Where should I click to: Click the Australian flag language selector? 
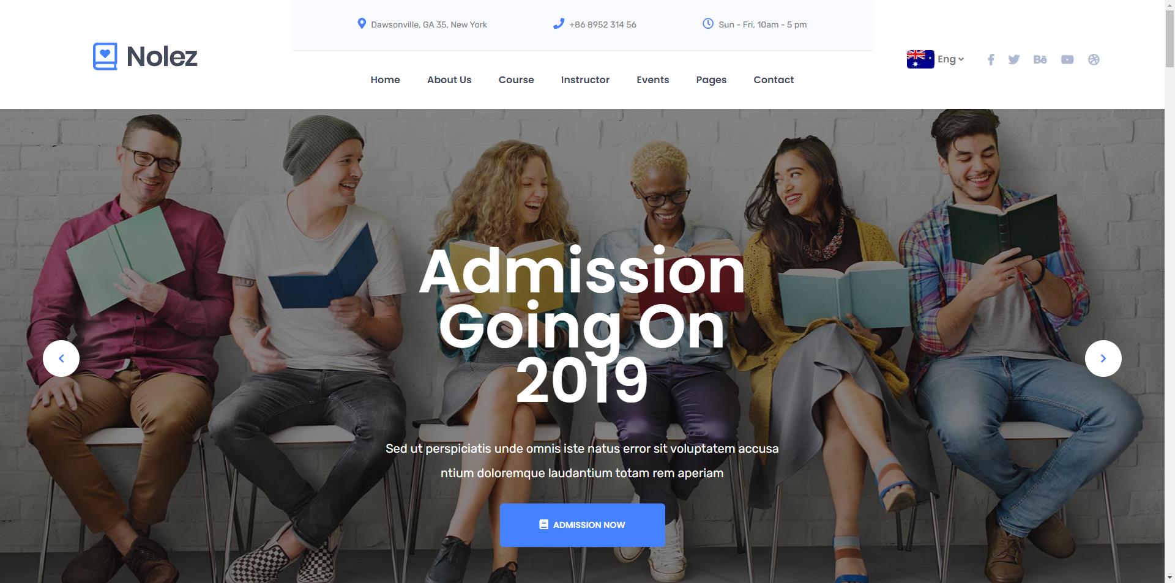pos(920,59)
